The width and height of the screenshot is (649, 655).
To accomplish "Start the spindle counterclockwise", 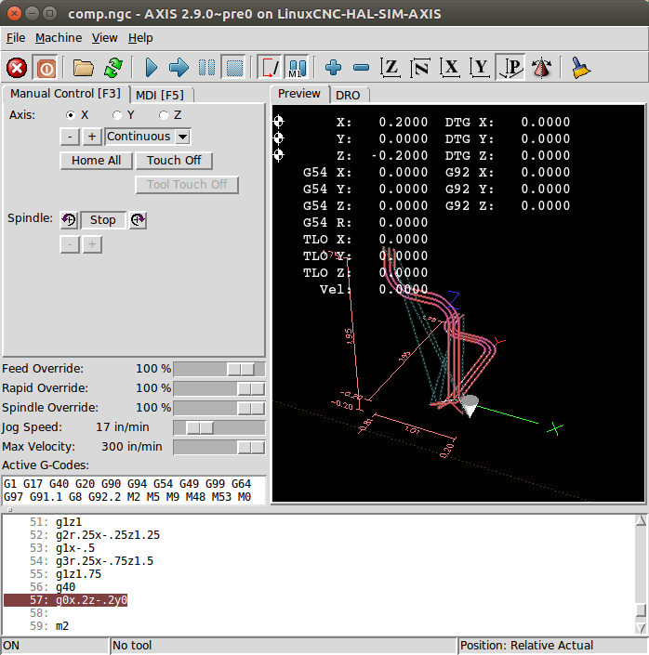I will (x=69, y=219).
